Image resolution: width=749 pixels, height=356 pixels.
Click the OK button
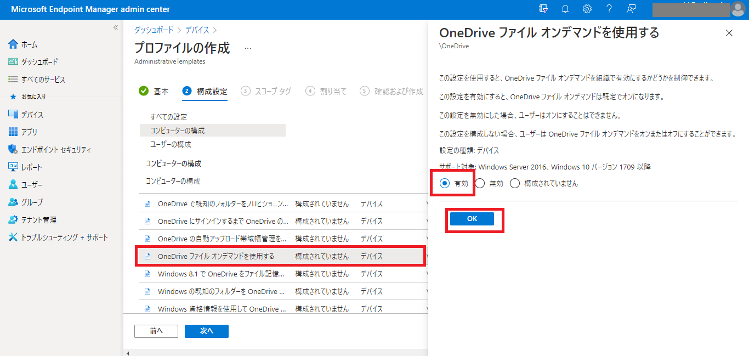pyautogui.click(x=472, y=219)
